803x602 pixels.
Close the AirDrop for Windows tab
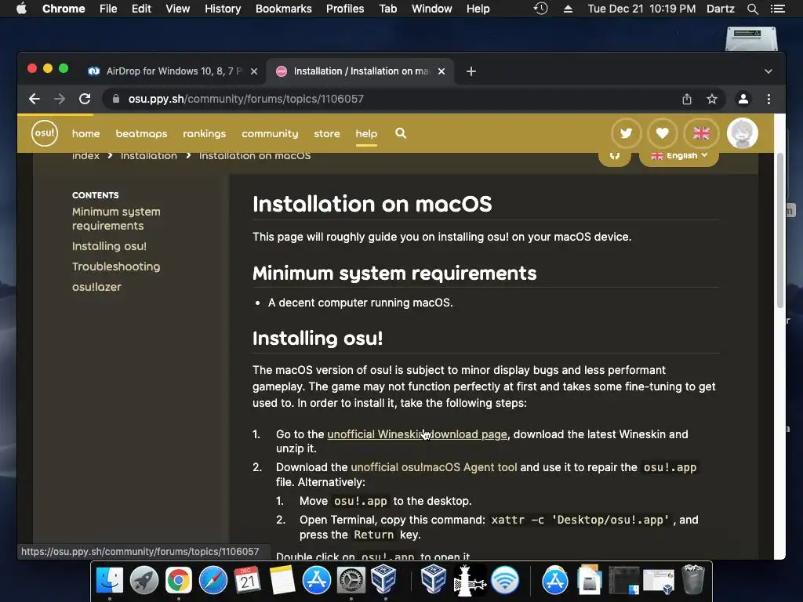pyautogui.click(x=253, y=71)
